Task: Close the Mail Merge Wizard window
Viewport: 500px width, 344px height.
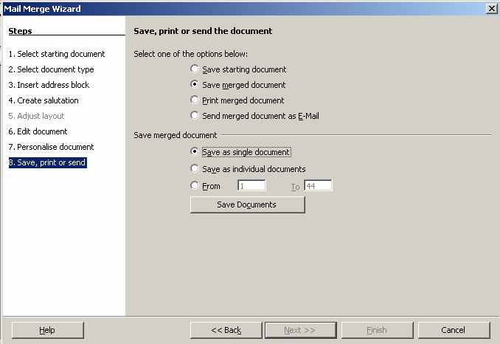Action: pos(492,9)
